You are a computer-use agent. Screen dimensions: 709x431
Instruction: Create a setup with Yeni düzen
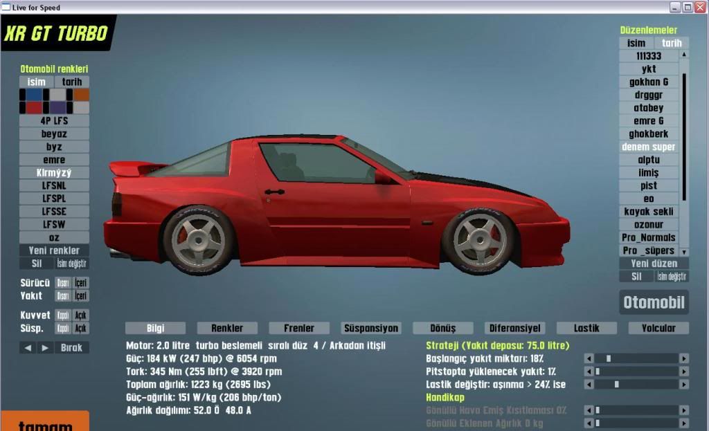(654, 264)
